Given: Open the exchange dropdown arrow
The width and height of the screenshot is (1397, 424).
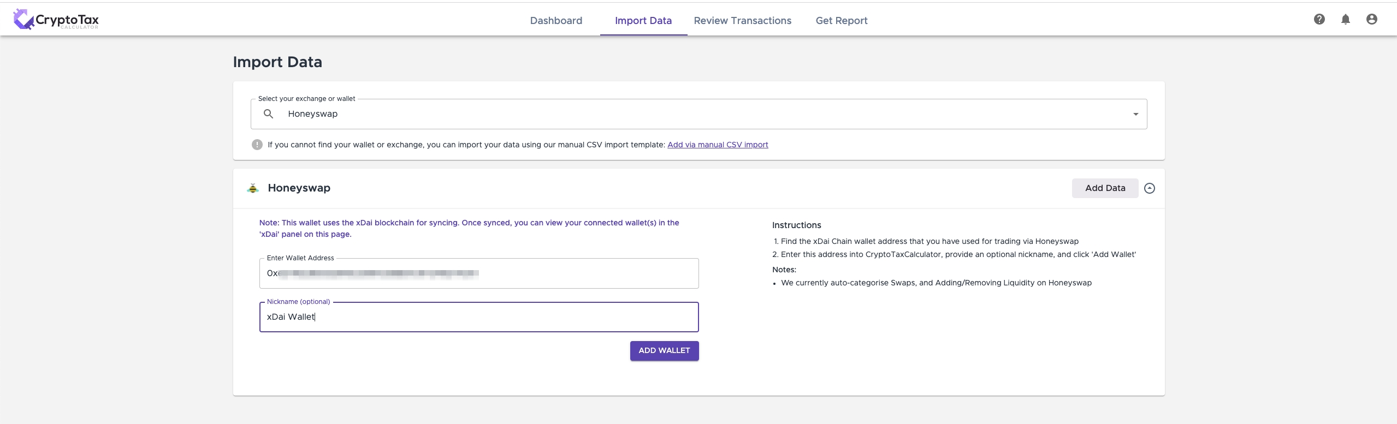Looking at the screenshot, I should (1135, 114).
